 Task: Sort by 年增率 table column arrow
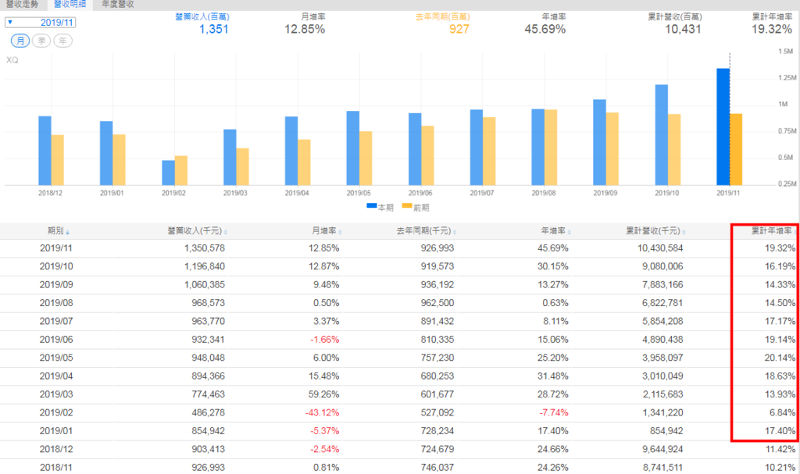570,233
